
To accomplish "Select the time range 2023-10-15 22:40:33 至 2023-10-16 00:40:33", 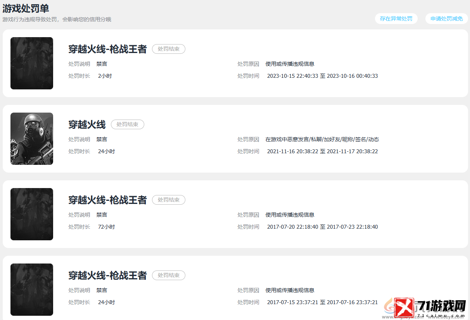I will [x=323, y=76].
